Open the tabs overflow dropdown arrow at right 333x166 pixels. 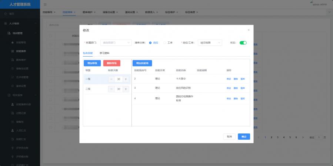click(x=330, y=12)
